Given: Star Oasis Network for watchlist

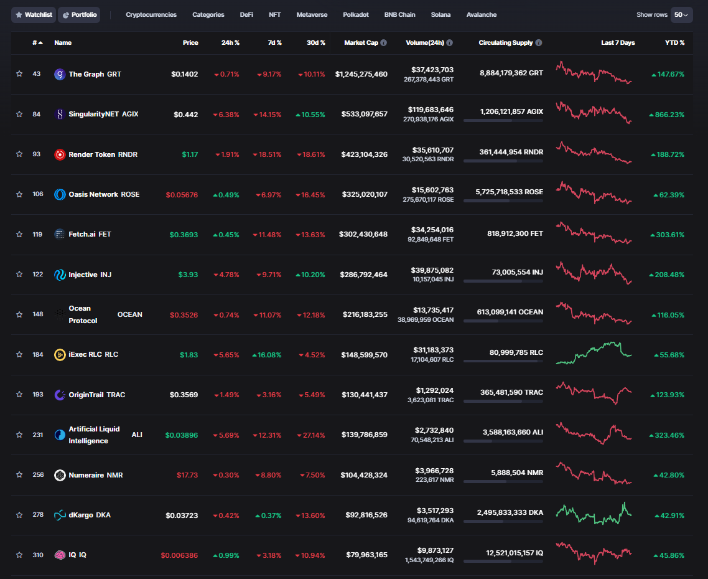Looking at the screenshot, I should pyautogui.click(x=19, y=194).
